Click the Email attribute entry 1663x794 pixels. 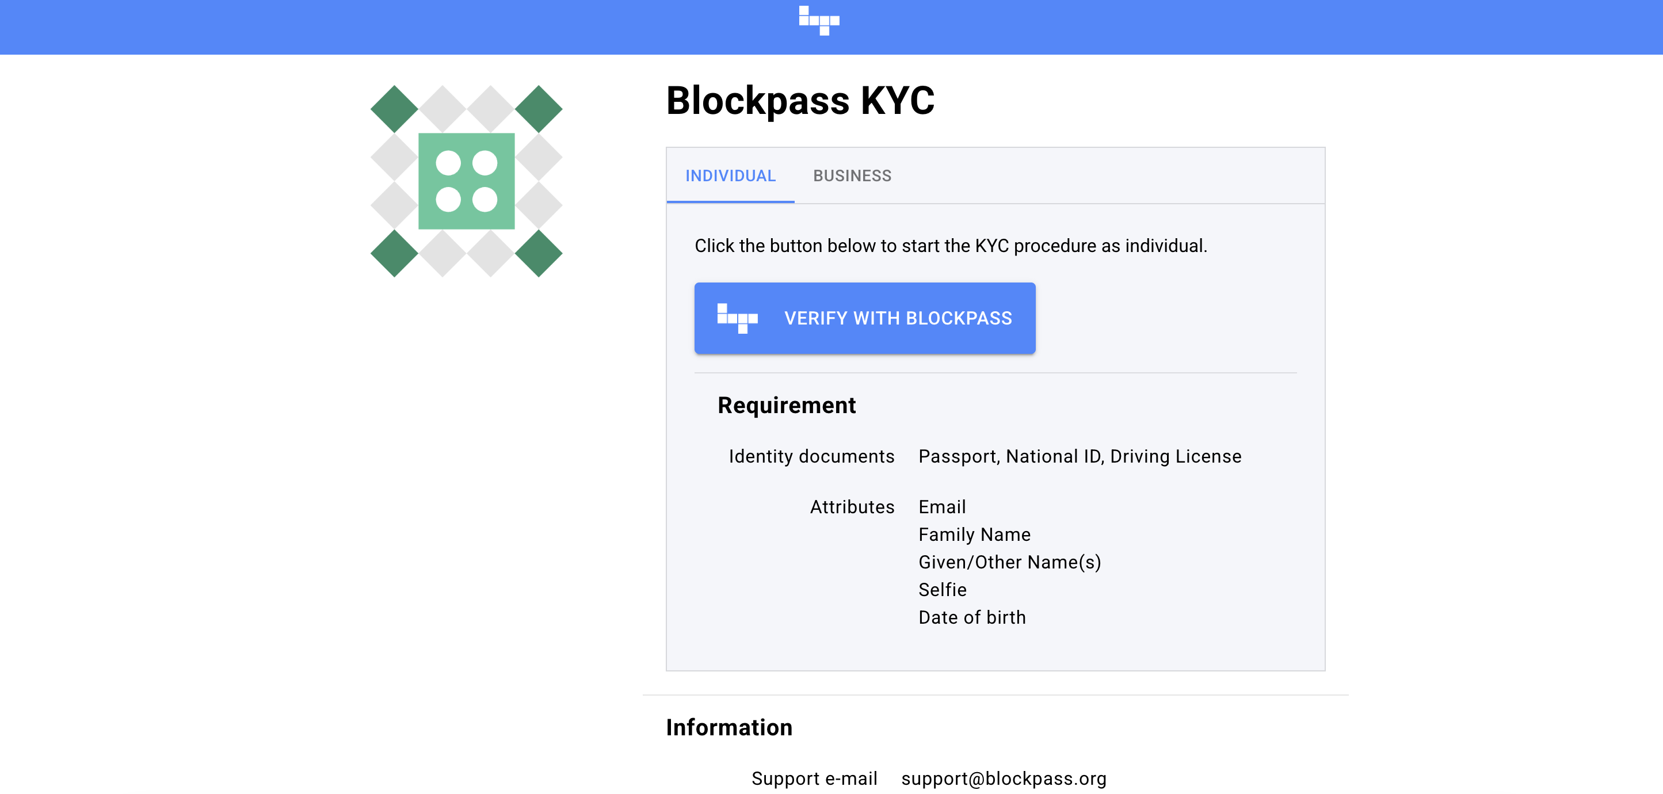(x=942, y=507)
